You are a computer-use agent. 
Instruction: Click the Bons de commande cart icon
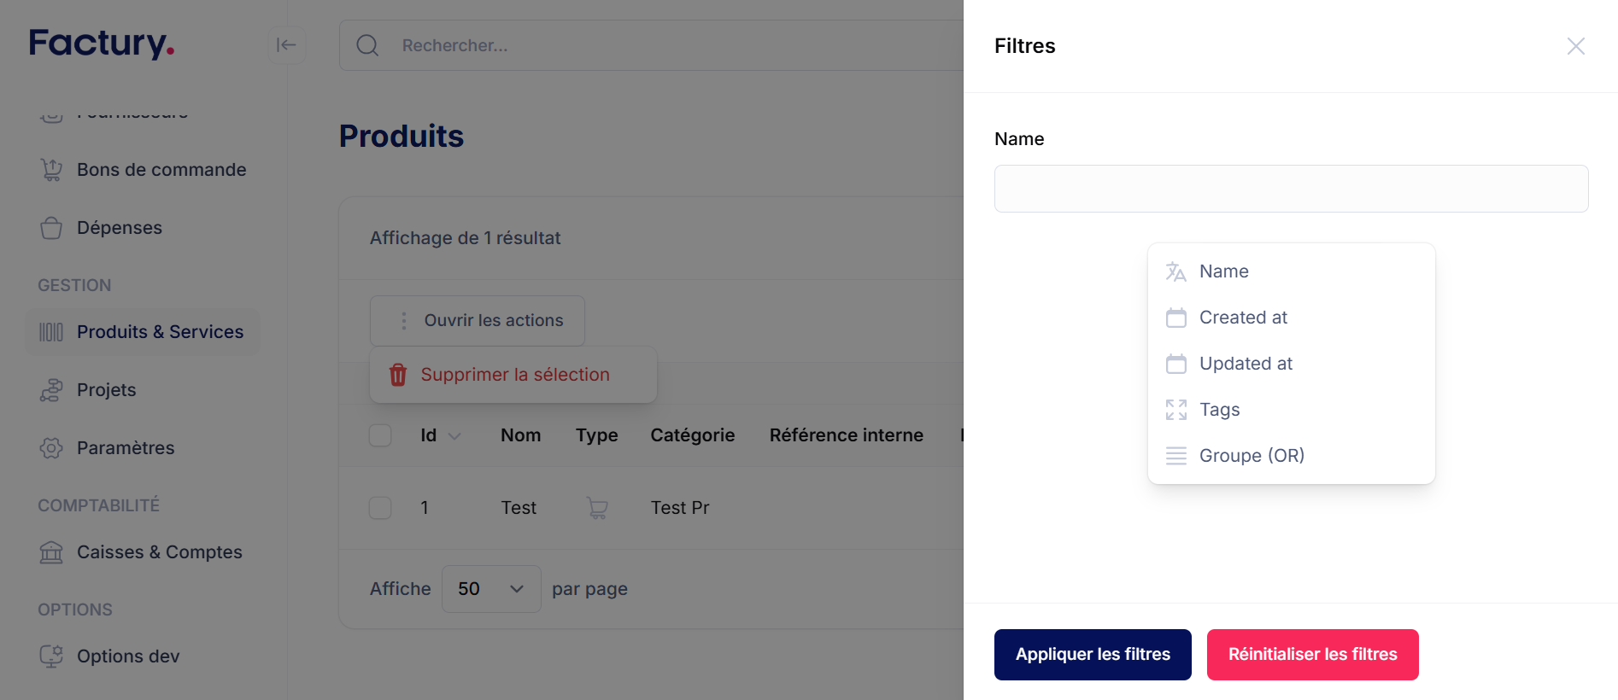[51, 170]
